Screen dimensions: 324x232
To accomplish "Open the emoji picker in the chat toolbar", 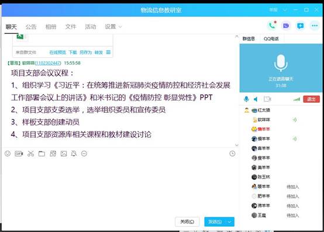I will point(8,154).
